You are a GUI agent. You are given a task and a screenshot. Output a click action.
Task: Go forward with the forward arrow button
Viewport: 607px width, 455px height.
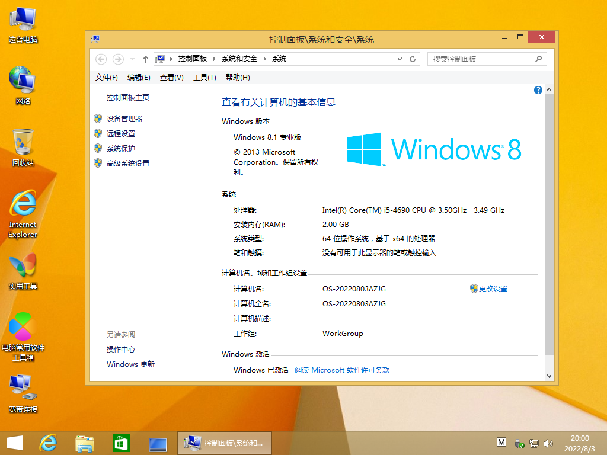118,59
